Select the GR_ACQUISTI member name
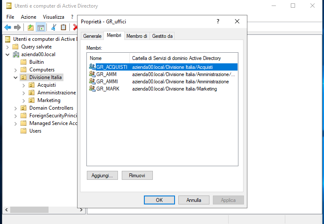324x224 pixels. tap(112, 67)
